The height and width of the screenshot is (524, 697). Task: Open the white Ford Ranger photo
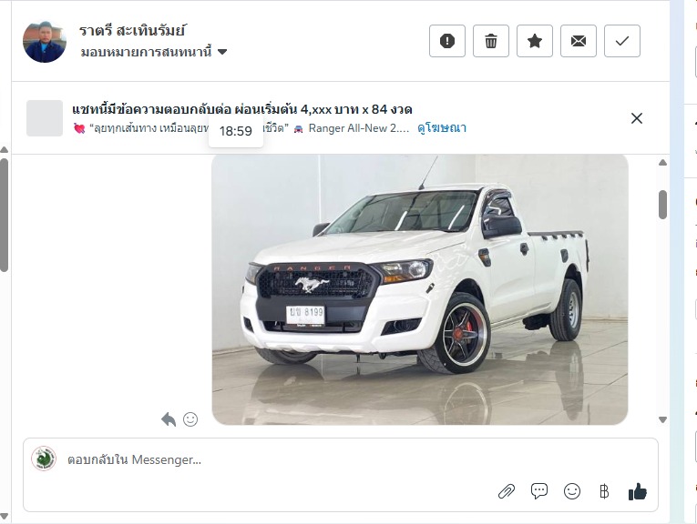pos(420,289)
